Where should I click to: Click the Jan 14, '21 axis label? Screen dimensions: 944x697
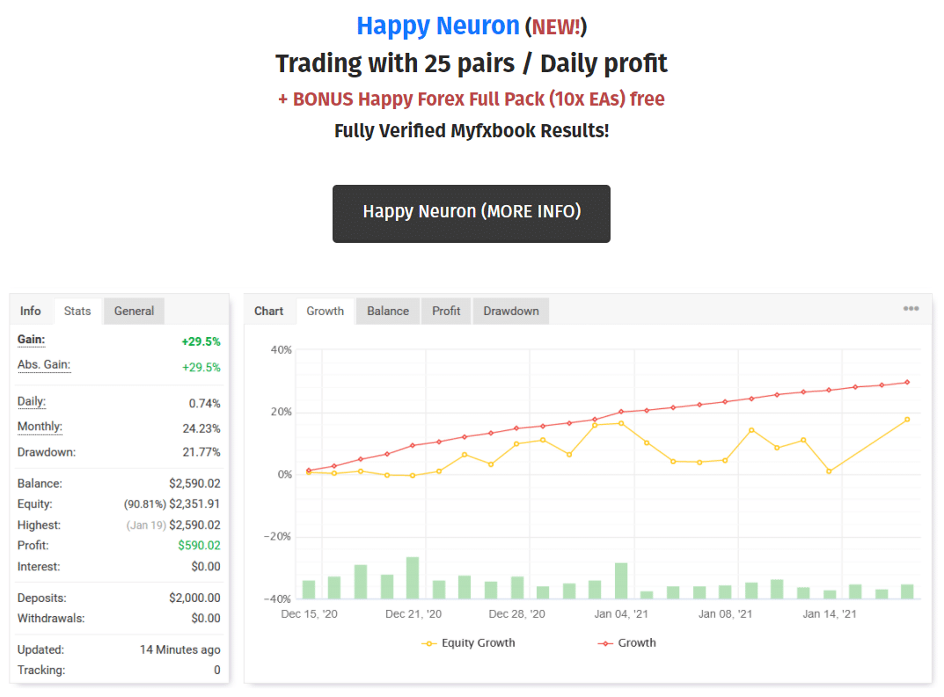point(829,614)
